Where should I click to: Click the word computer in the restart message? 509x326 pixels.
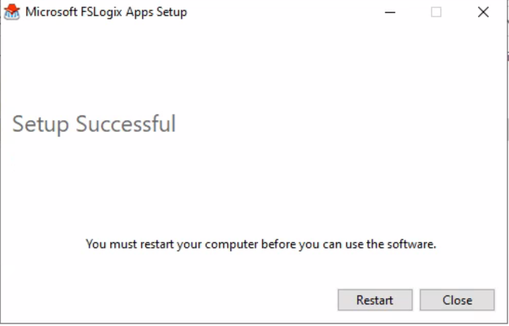[x=232, y=245]
